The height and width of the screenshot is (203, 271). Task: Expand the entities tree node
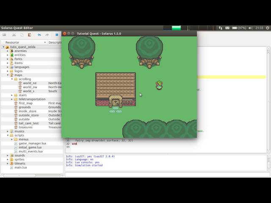8,55
